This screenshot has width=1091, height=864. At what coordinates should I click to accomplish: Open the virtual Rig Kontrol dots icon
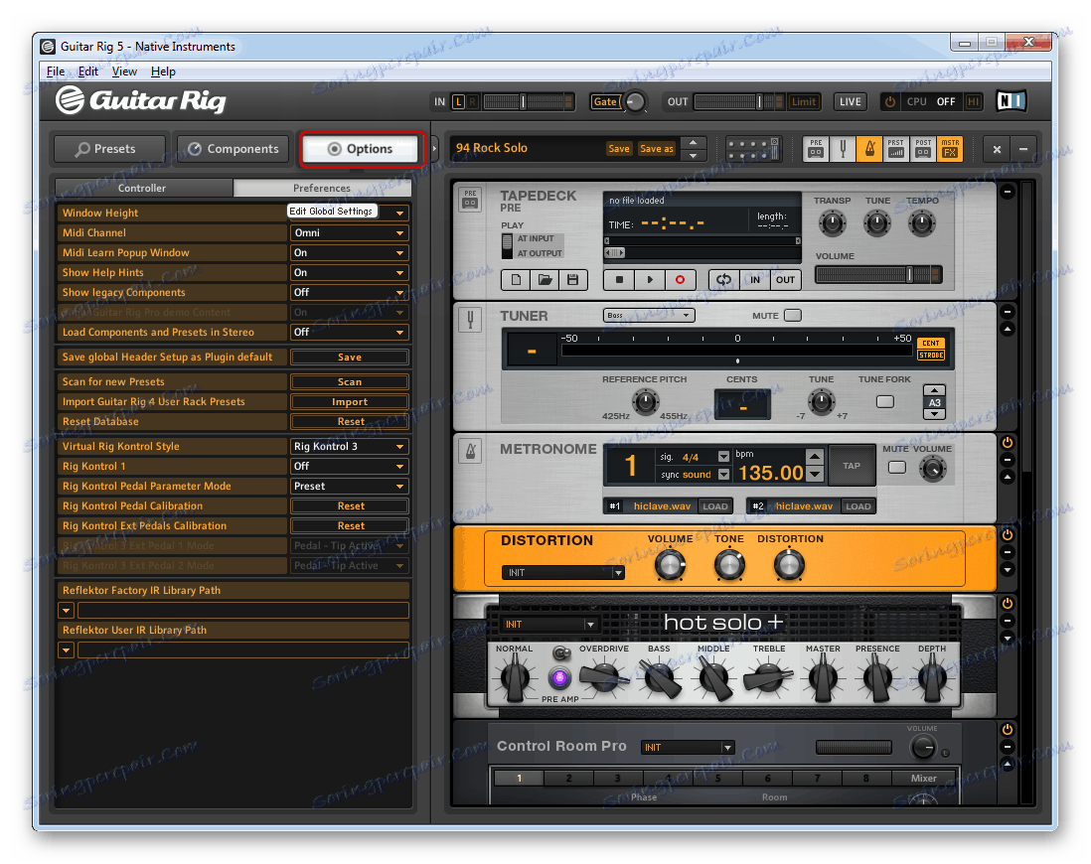coord(753,148)
